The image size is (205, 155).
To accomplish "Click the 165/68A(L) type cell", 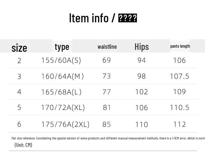I will (x=61, y=92).
